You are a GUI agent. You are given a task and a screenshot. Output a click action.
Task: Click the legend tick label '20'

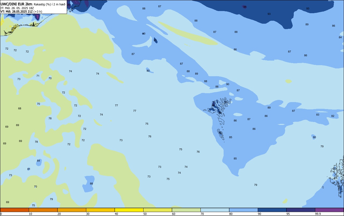pyautogui.click(x=59, y=214)
